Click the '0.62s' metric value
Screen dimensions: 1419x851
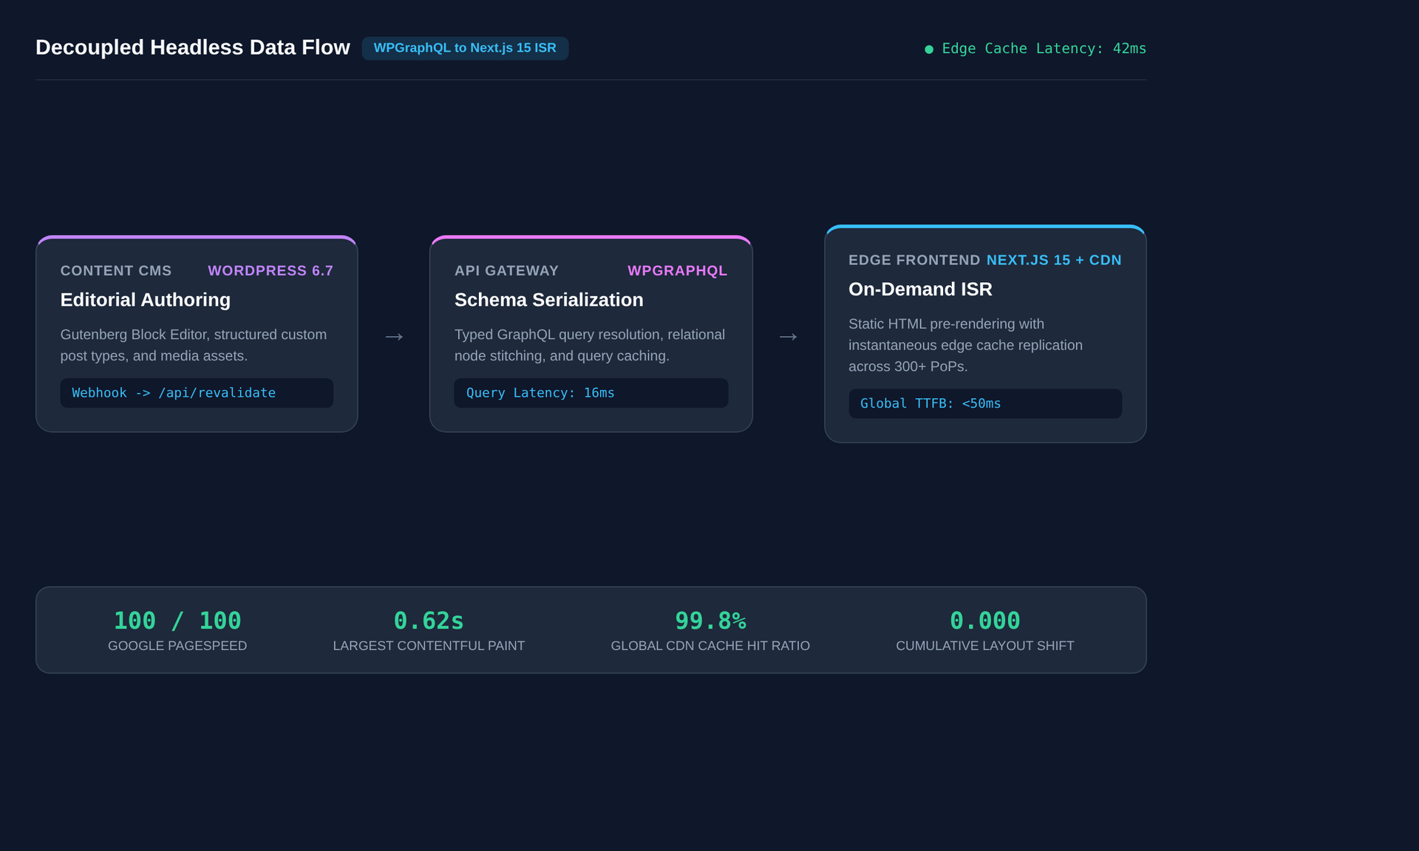point(429,621)
